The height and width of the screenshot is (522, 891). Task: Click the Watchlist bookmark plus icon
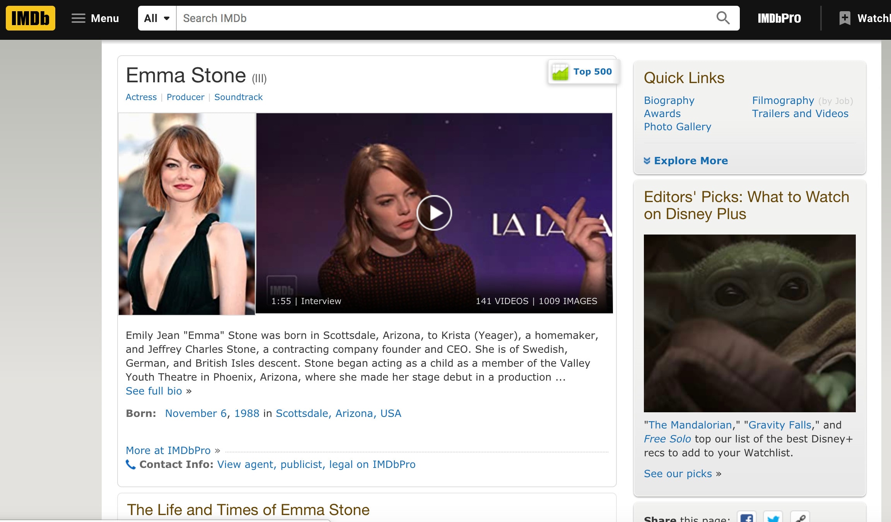click(845, 18)
